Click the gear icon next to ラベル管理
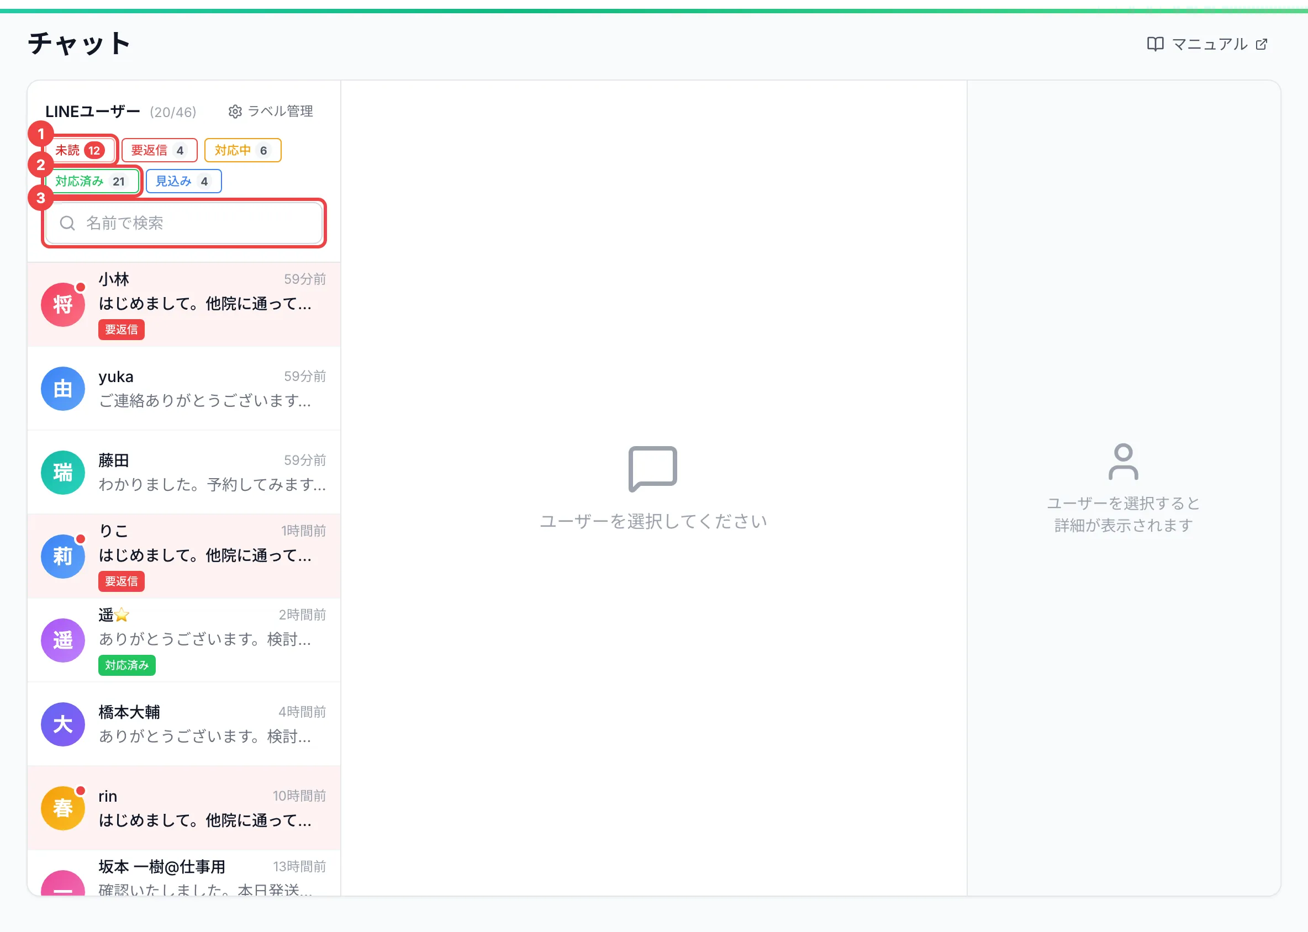The width and height of the screenshot is (1308, 932). (x=235, y=112)
